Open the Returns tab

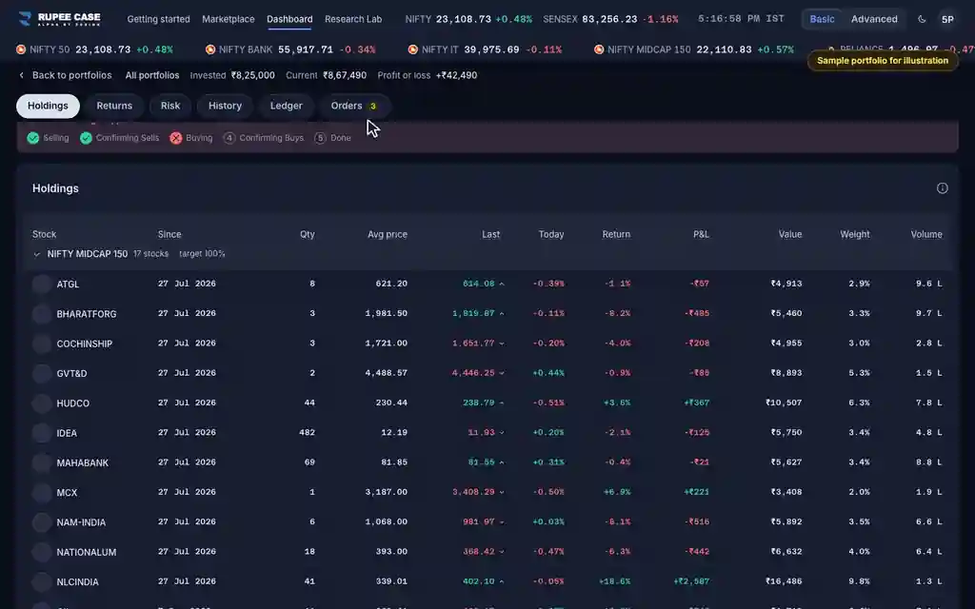(x=114, y=106)
